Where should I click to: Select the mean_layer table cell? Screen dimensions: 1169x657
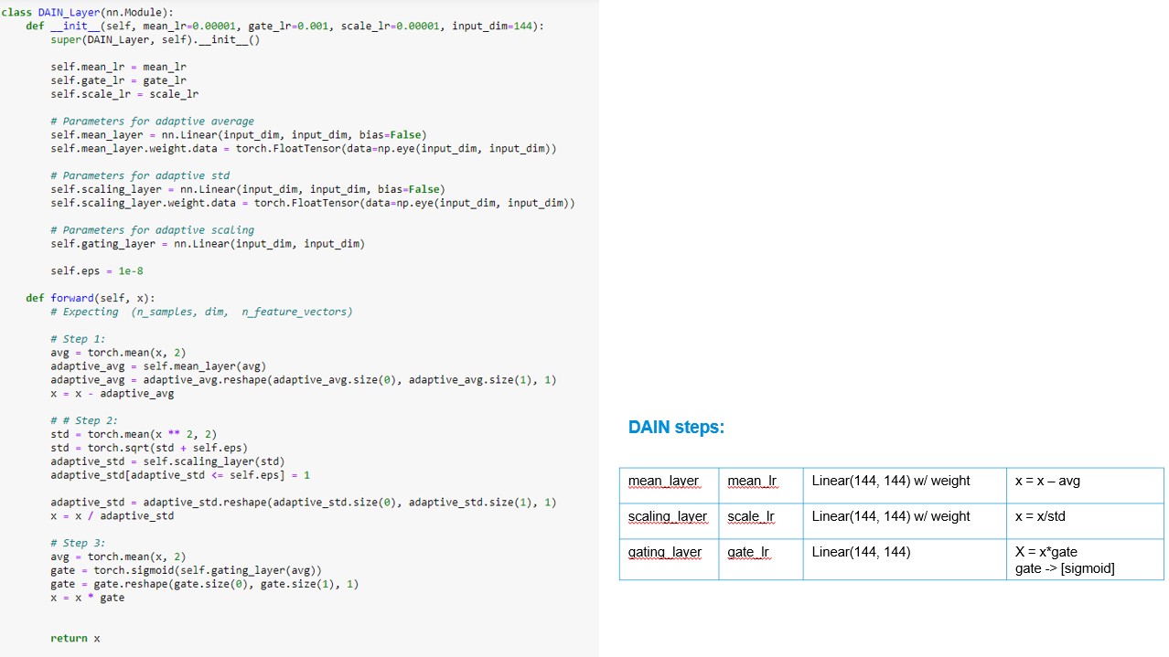tap(663, 481)
